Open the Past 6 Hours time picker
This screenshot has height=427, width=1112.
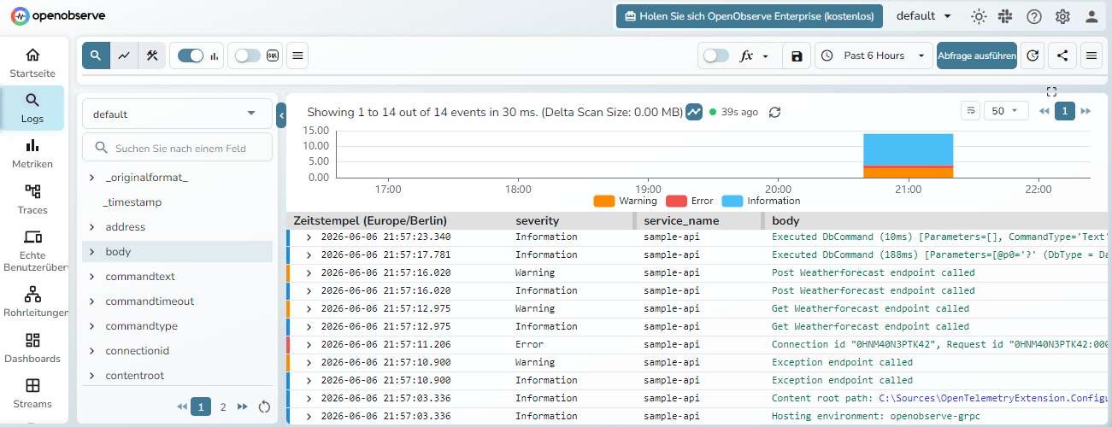pos(874,56)
